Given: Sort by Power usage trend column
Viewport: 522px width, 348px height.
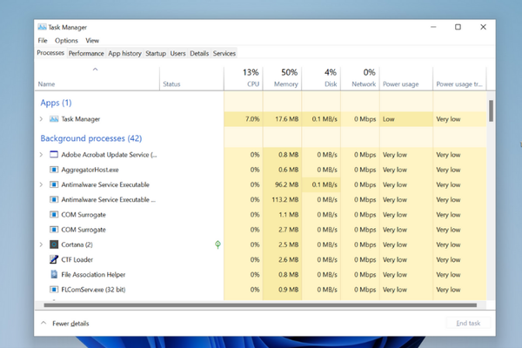Looking at the screenshot, I should pos(459,78).
